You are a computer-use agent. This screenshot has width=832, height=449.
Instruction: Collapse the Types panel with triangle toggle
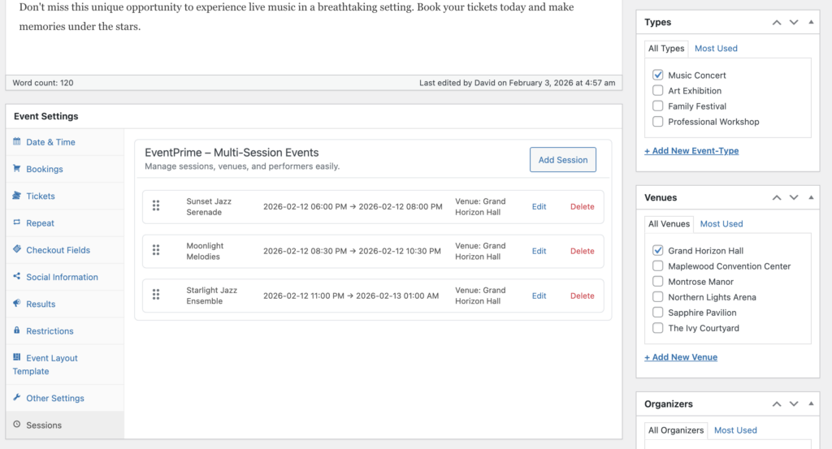[811, 22]
